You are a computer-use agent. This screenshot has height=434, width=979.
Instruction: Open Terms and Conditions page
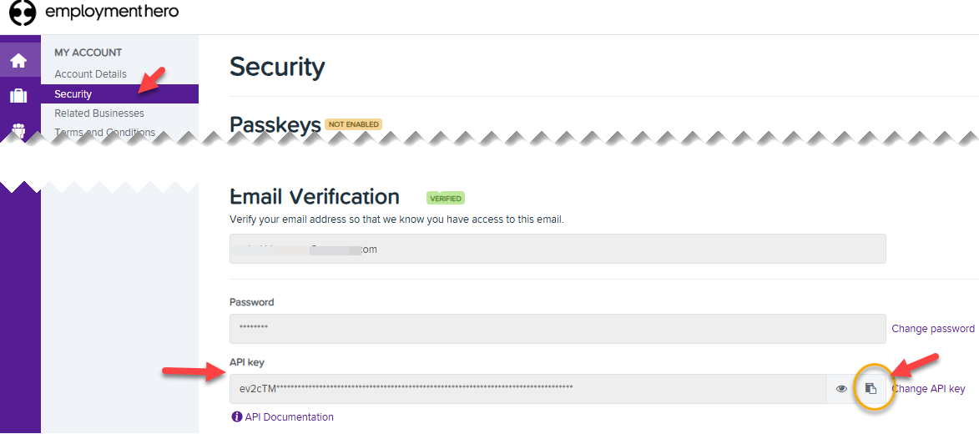tap(104, 133)
